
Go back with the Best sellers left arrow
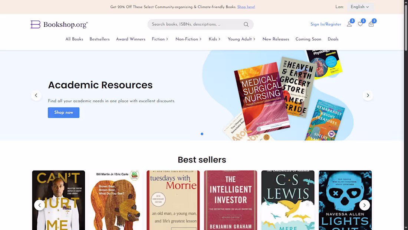click(x=40, y=205)
